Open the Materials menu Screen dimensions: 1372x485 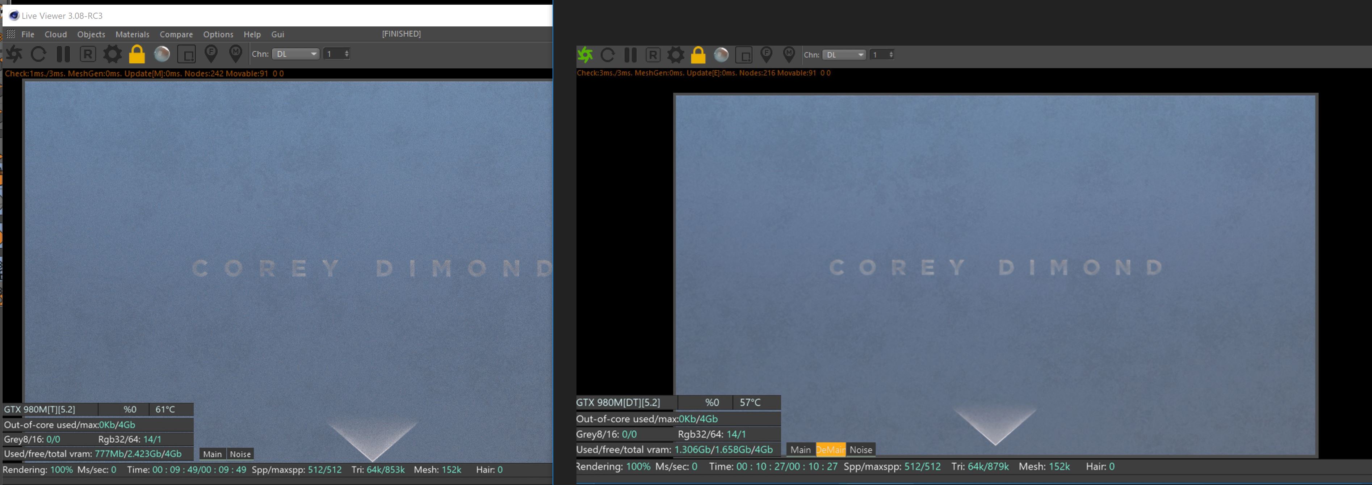(132, 34)
